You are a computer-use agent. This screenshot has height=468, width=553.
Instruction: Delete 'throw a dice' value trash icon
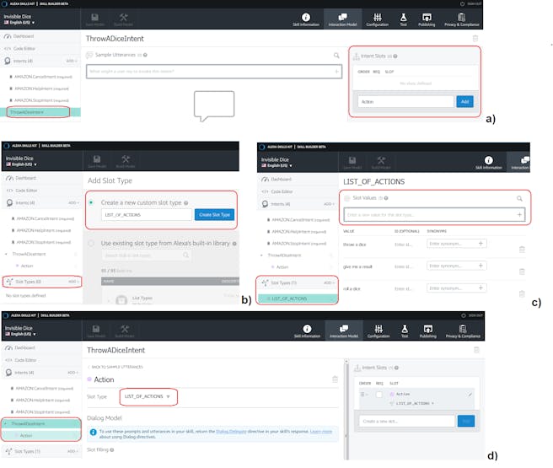[523, 250]
